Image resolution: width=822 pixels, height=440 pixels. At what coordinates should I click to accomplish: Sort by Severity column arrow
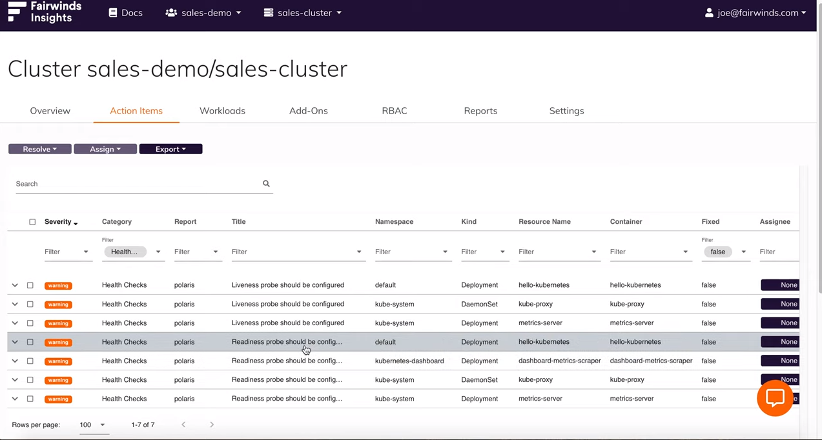(76, 223)
